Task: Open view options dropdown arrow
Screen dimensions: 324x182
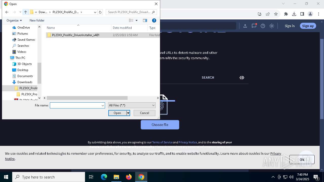Action: click(137, 20)
